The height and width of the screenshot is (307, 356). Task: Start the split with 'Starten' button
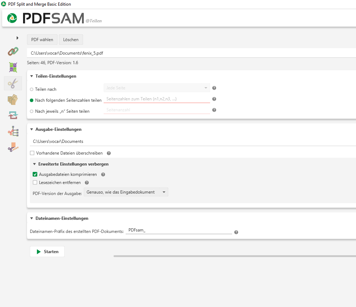pos(47,252)
